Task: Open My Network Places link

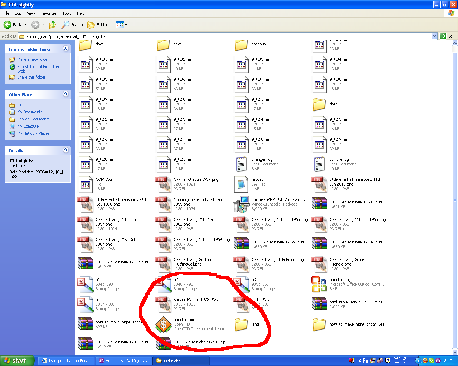Action: (33, 133)
